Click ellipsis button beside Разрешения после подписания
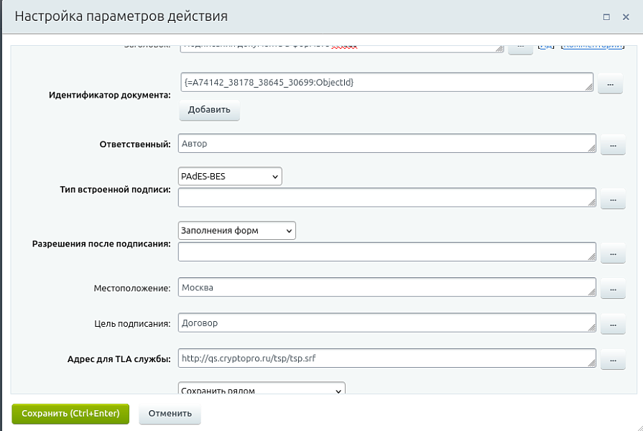 (612, 254)
